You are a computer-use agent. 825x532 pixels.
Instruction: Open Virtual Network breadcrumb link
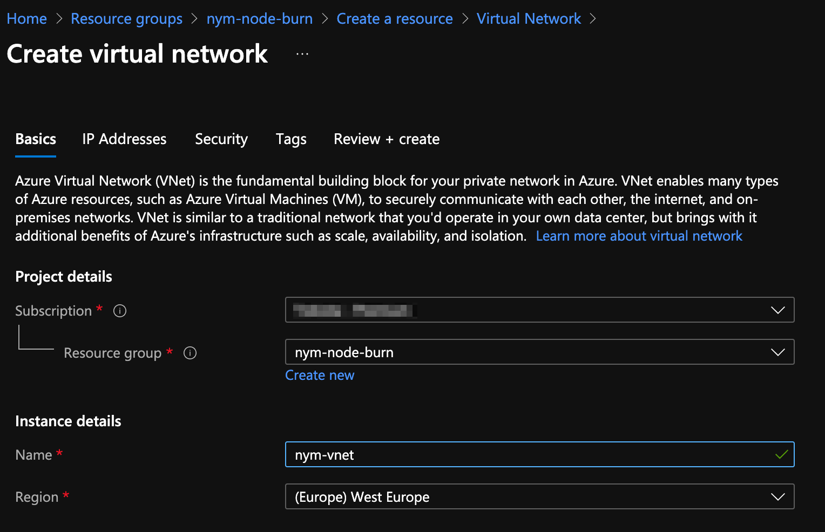point(529,18)
